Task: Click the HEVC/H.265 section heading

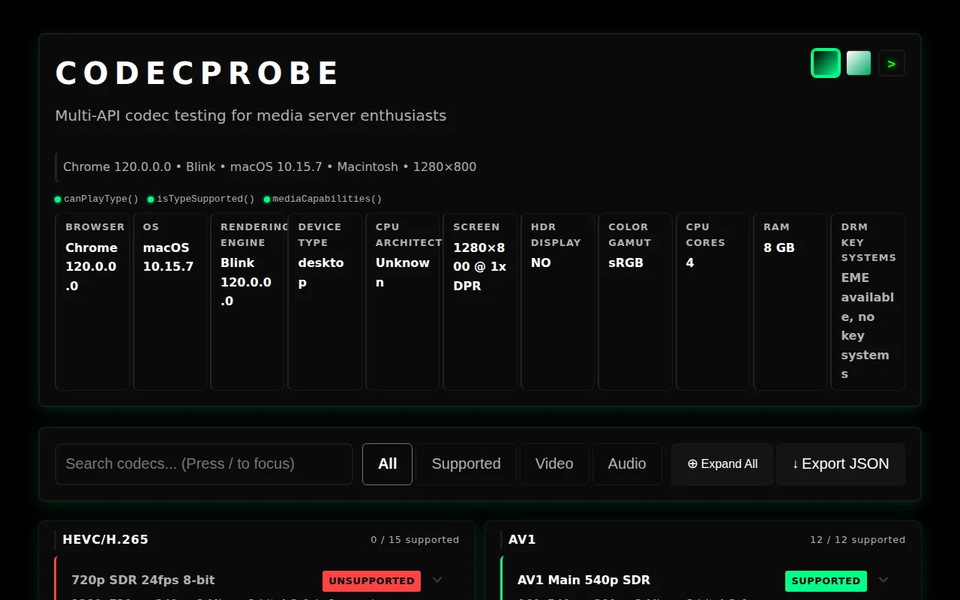Action: pos(106,539)
